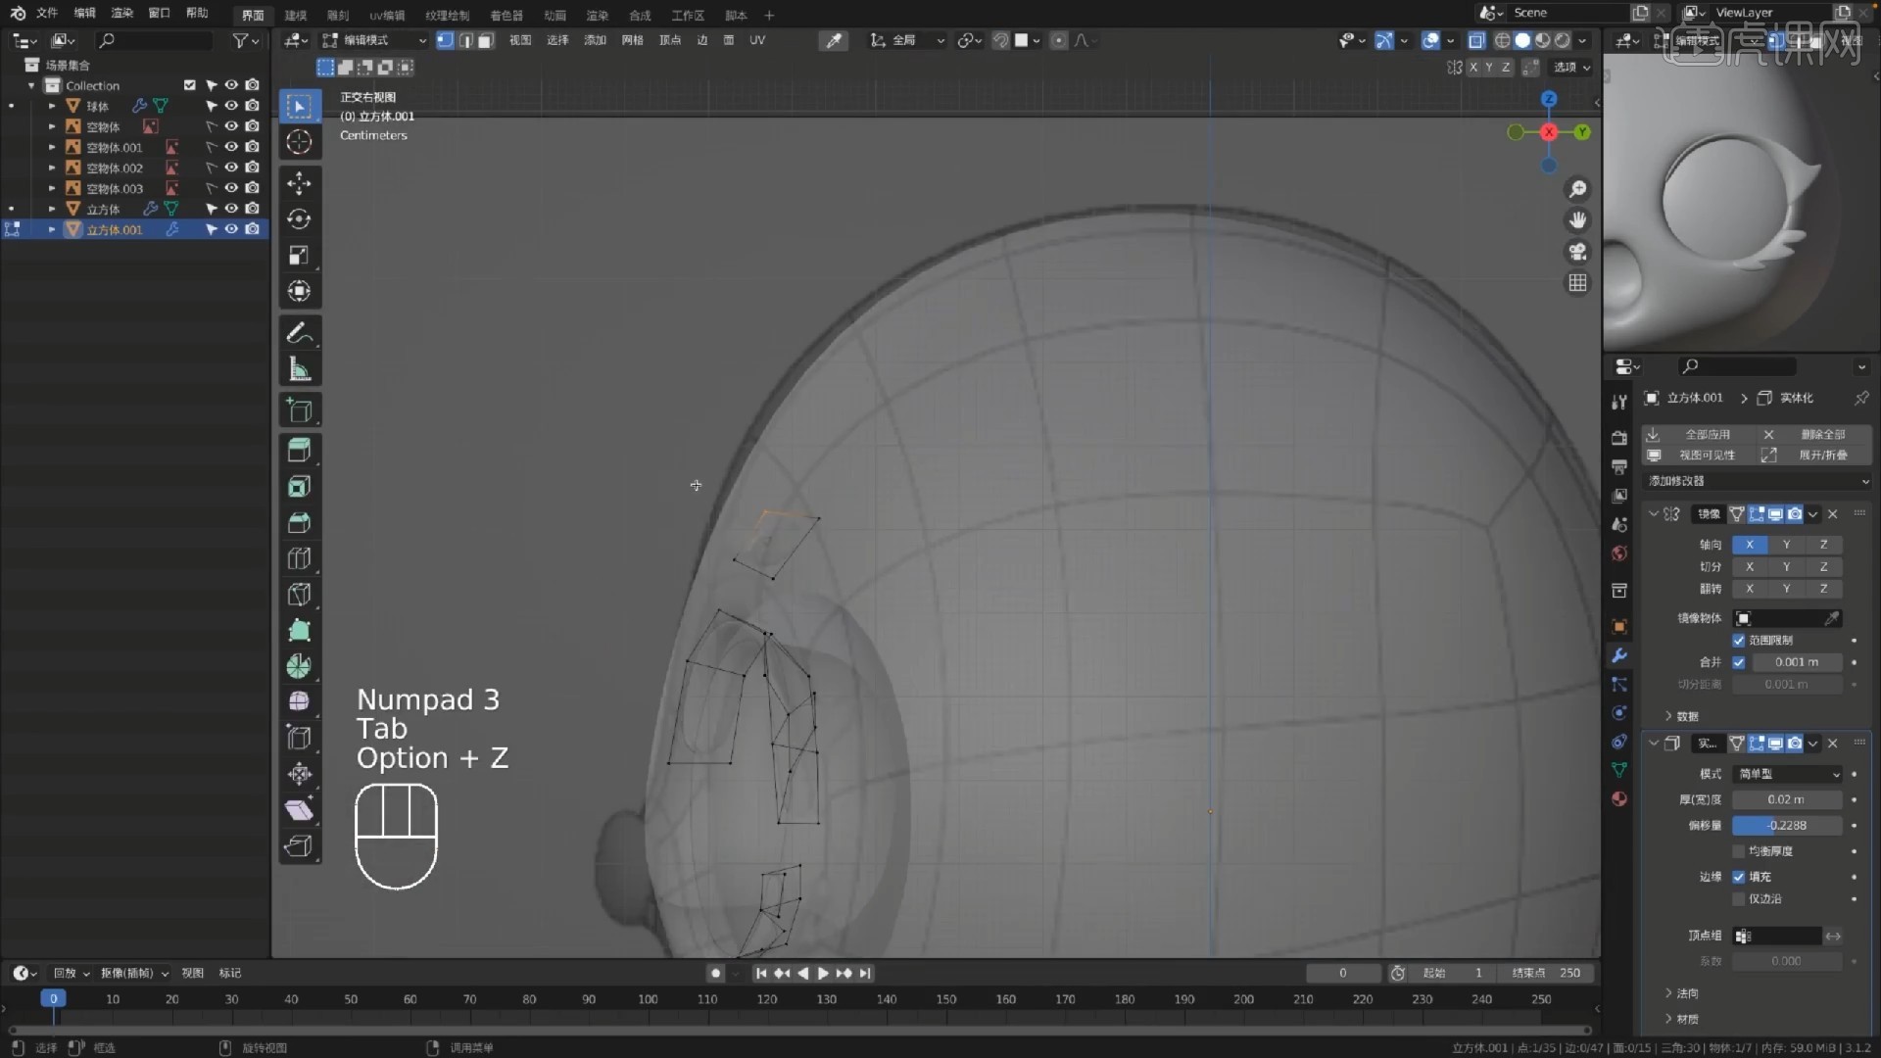The width and height of the screenshot is (1881, 1058).
Task: Toggle X axis in mirror modifier 轴向 row
Action: point(1750,545)
